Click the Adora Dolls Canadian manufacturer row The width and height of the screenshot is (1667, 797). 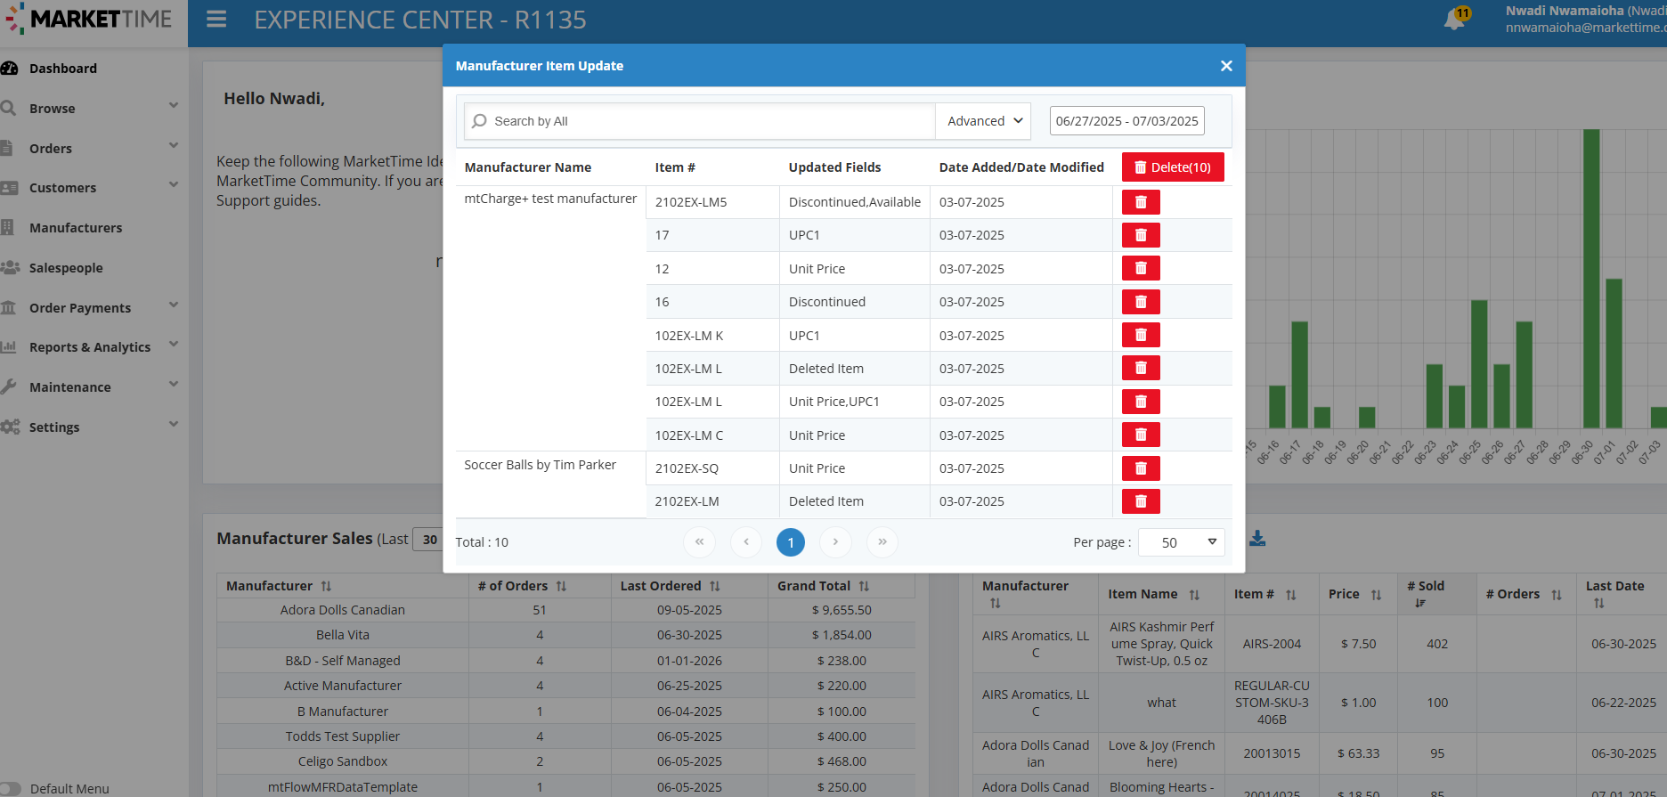point(565,610)
